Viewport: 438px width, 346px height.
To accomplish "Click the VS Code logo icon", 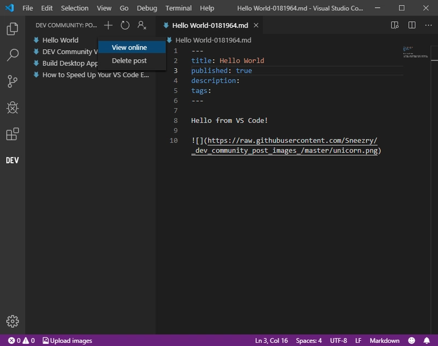I will pyautogui.click(x=9, y=8).
